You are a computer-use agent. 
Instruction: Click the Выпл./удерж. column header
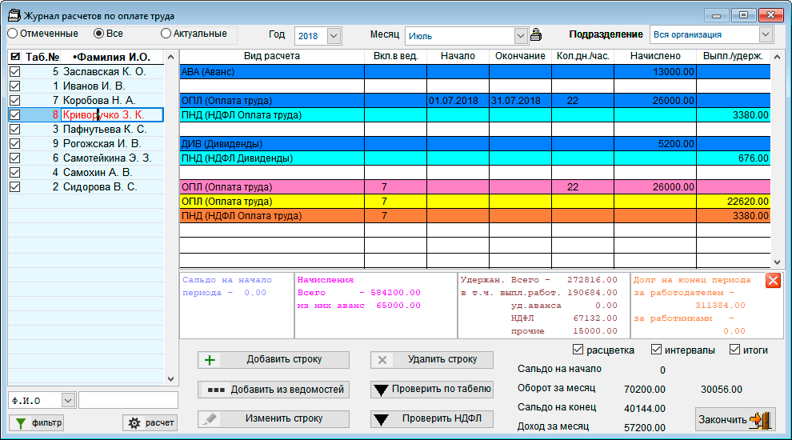(x=733, y=56)
